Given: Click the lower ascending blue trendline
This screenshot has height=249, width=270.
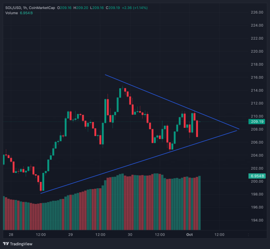Looking at the screenshot, I should 135,164.
